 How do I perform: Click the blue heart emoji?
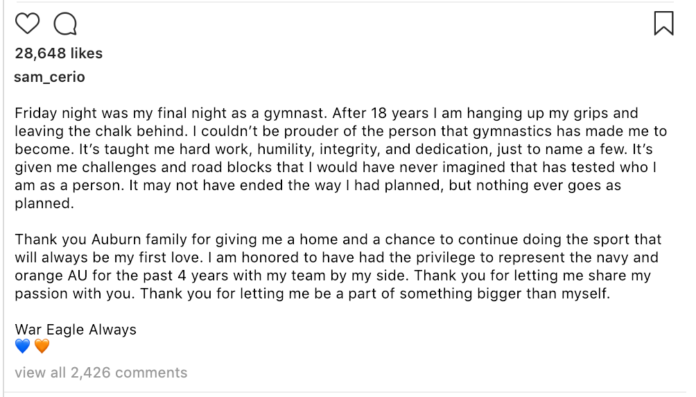(23, 346)
